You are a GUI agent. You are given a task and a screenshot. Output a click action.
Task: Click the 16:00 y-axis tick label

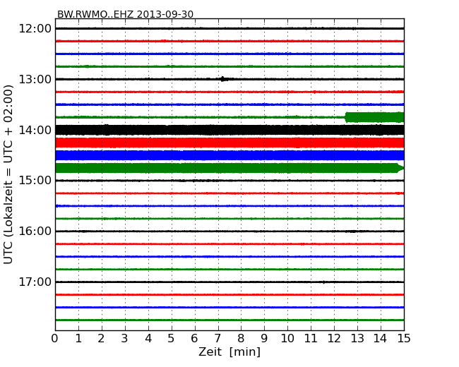pos(35,231)
